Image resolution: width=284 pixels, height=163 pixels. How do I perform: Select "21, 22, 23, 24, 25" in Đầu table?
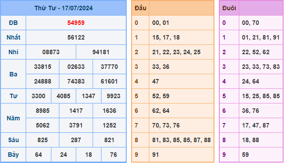pyautogui.click(x=176, y=52)
